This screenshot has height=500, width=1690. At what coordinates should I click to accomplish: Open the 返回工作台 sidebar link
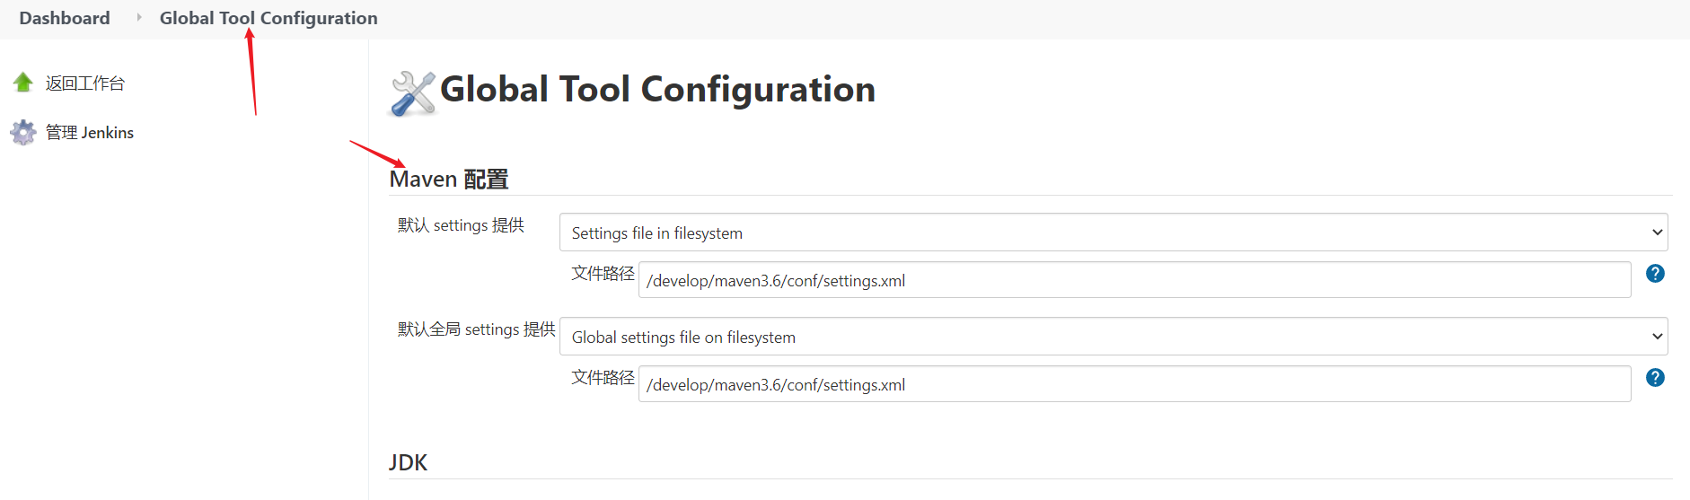pos(85,83)
